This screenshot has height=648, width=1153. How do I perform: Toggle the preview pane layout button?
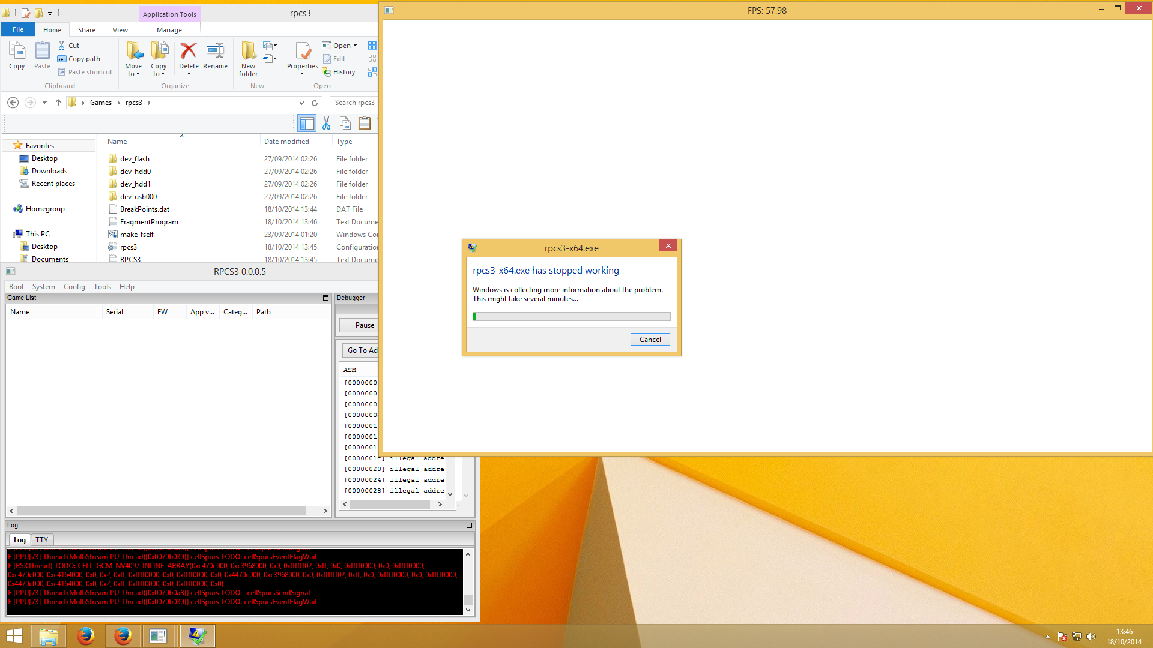point(307,124)
